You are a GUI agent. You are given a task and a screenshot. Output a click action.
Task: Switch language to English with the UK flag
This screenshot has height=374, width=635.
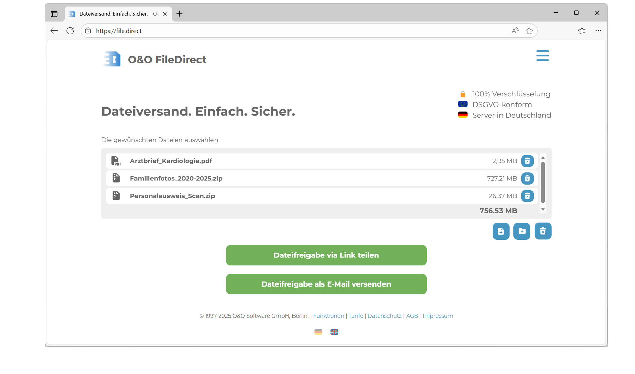(x=334, y=332)
